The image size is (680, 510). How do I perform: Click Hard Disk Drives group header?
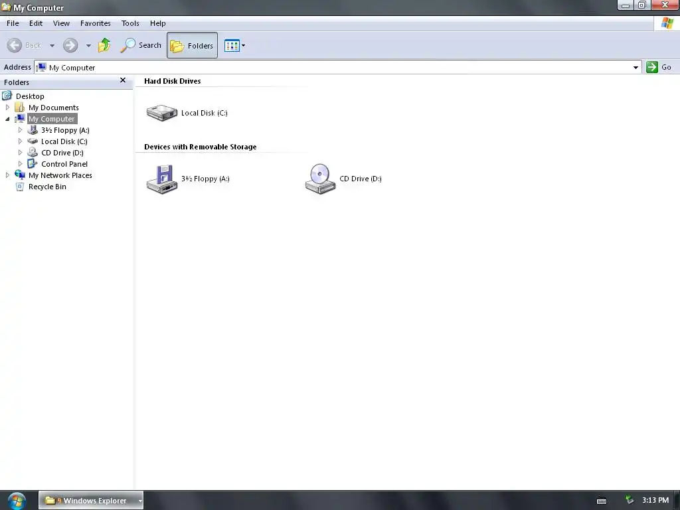172,81
